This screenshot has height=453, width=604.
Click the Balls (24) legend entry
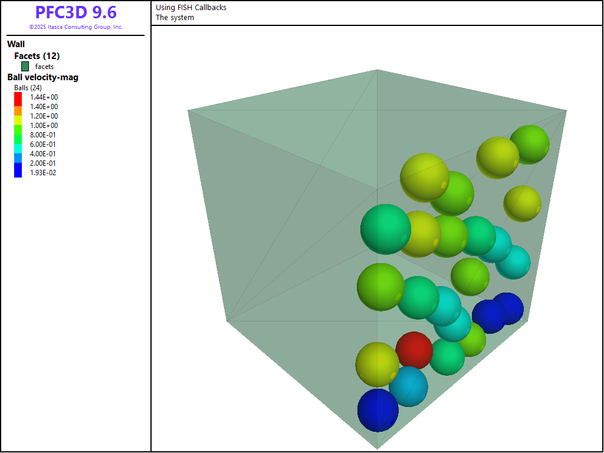click(x=28, y=88)
